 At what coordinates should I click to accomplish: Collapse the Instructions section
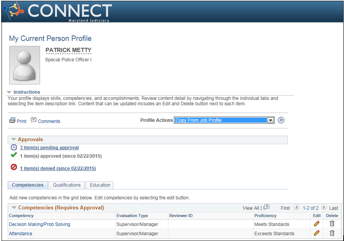pyautogui.click(x=9, y=92)
